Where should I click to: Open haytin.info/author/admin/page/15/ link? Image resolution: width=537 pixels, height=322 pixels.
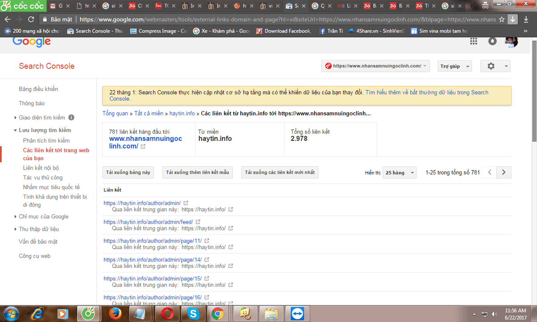point(153,278)
